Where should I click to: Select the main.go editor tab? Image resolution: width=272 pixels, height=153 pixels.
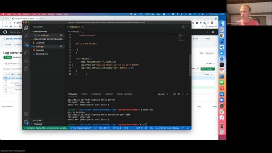(74, 27)
